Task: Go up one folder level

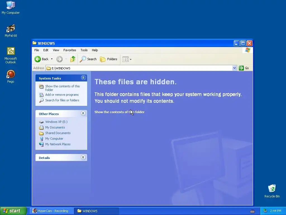Action: coord(73,59)
